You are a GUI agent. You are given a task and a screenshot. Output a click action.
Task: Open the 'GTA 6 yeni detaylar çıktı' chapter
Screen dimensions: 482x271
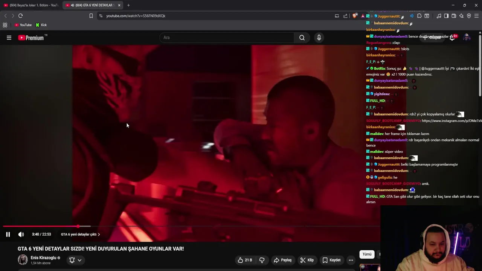coord(80,234)
